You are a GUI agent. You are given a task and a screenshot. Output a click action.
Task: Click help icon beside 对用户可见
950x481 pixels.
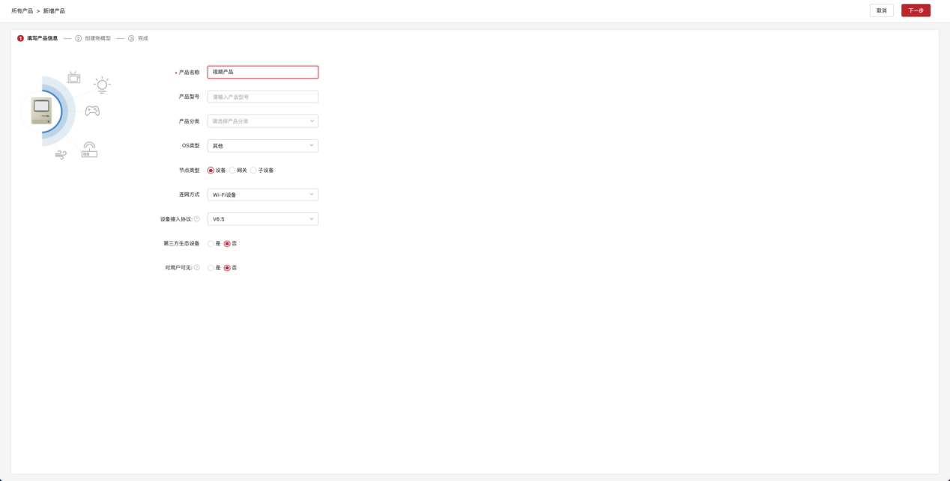tap(197, 267)
